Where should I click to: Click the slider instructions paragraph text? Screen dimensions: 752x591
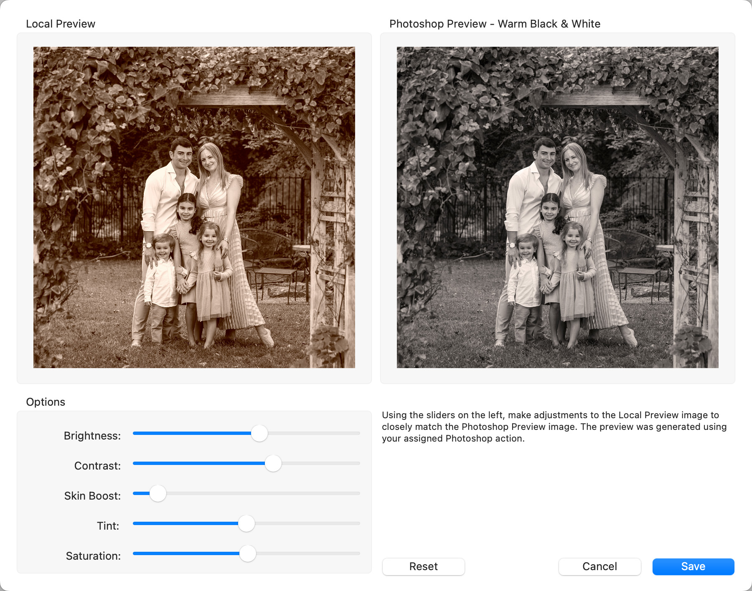554,427
